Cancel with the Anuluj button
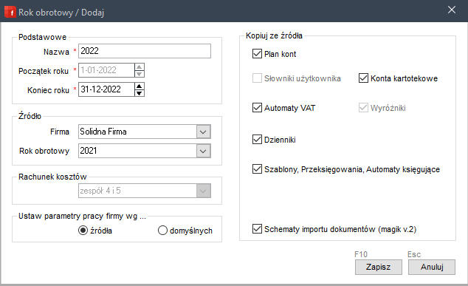468x286 pixels. tap(432, 267)
